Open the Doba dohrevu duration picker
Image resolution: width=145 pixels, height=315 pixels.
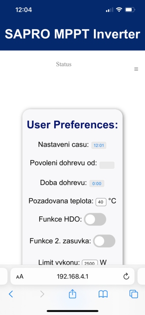pyautogui.click(x=97, y=183)
